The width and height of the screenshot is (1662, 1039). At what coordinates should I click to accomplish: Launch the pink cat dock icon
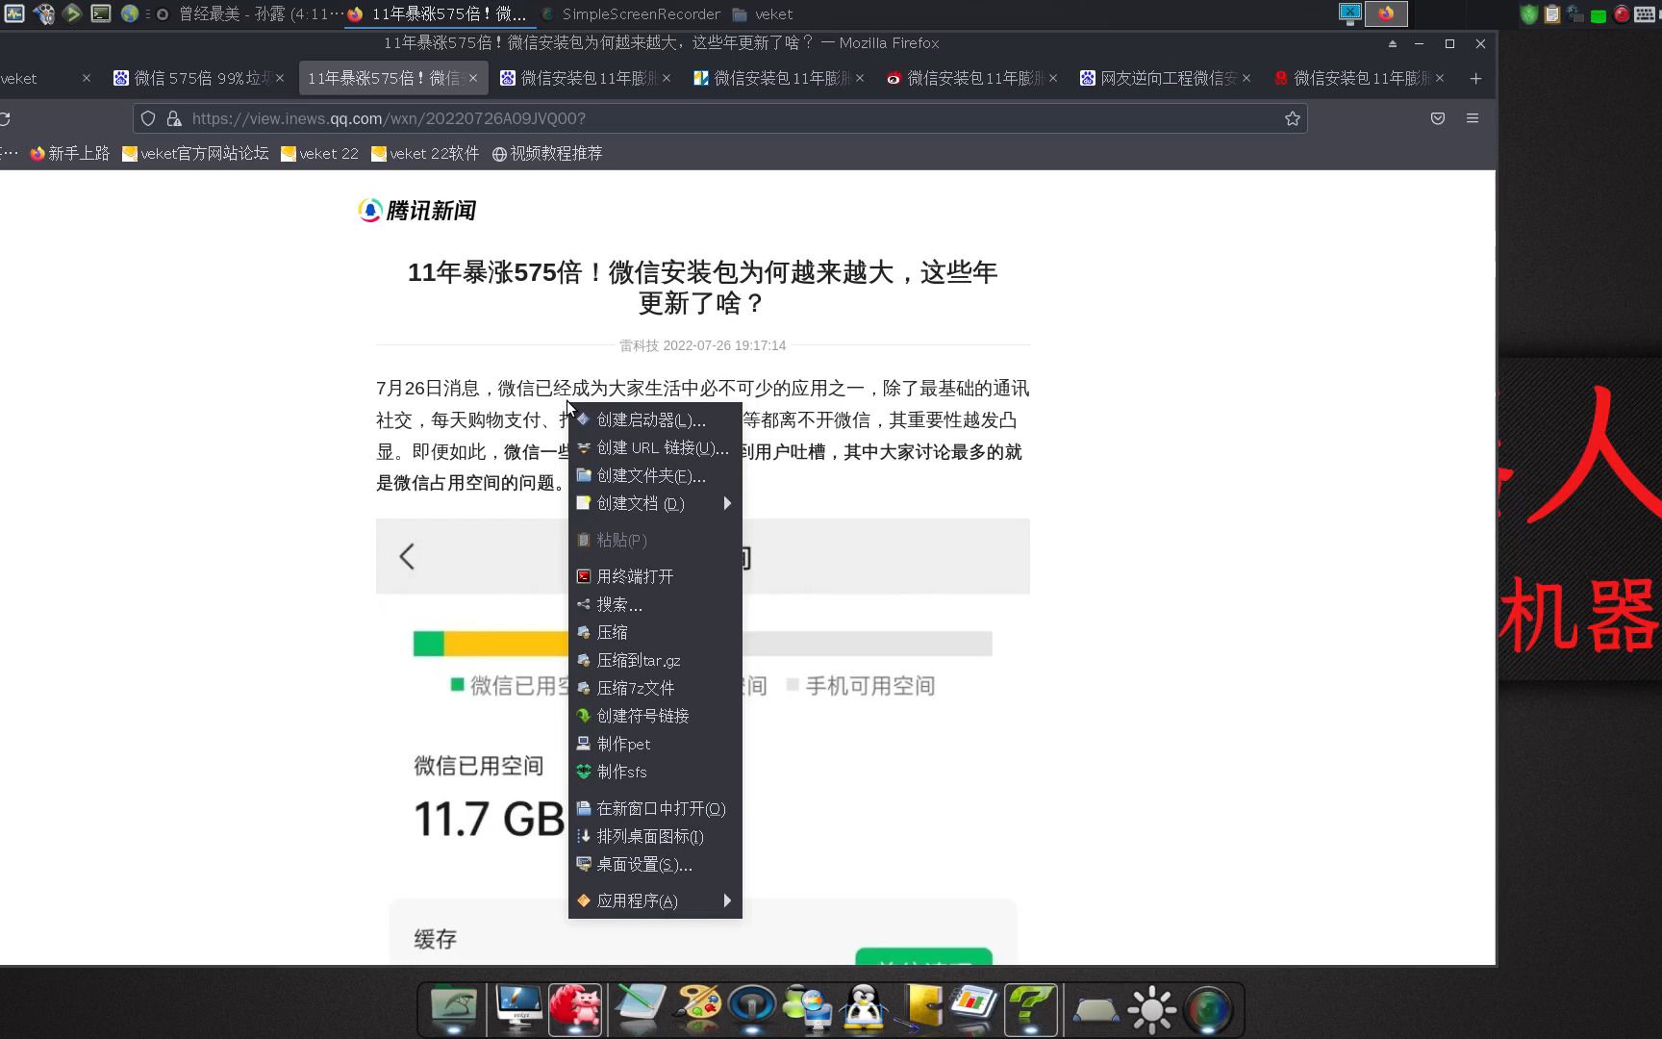pos(575,1008)
